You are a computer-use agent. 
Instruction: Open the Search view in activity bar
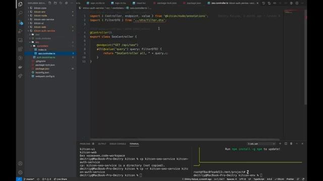(20, 13)
